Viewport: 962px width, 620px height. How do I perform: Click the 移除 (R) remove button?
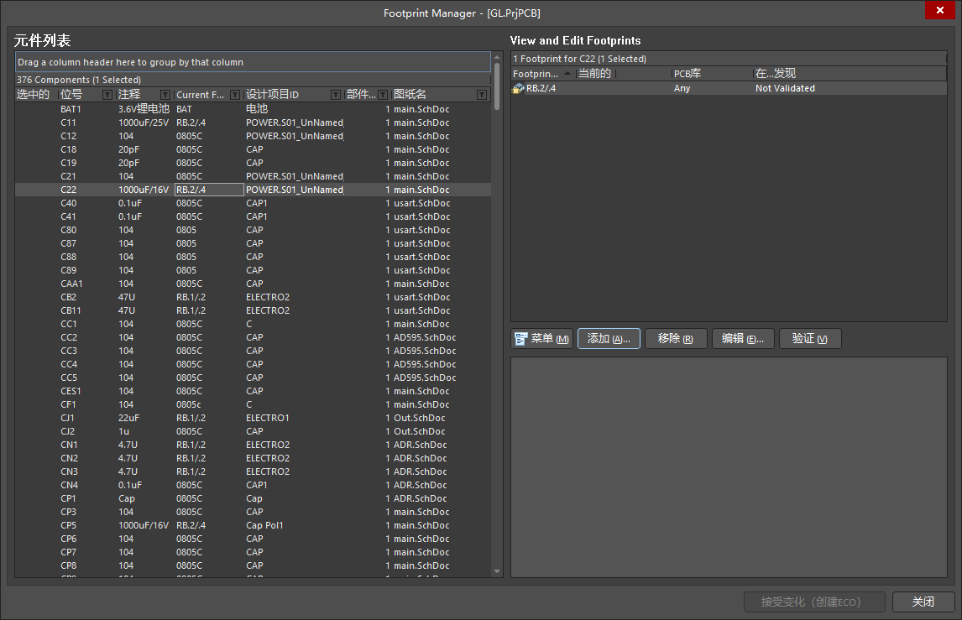[x=676, y=339]
